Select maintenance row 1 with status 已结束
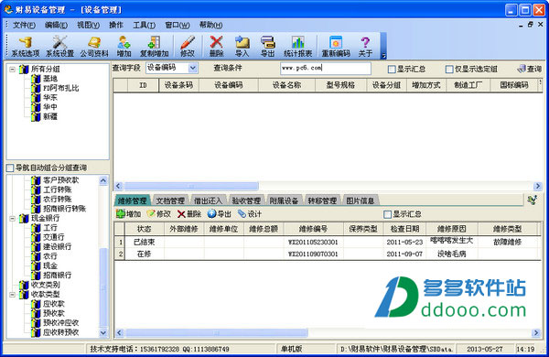The image size is (549, 357). [x=328, y=242]
